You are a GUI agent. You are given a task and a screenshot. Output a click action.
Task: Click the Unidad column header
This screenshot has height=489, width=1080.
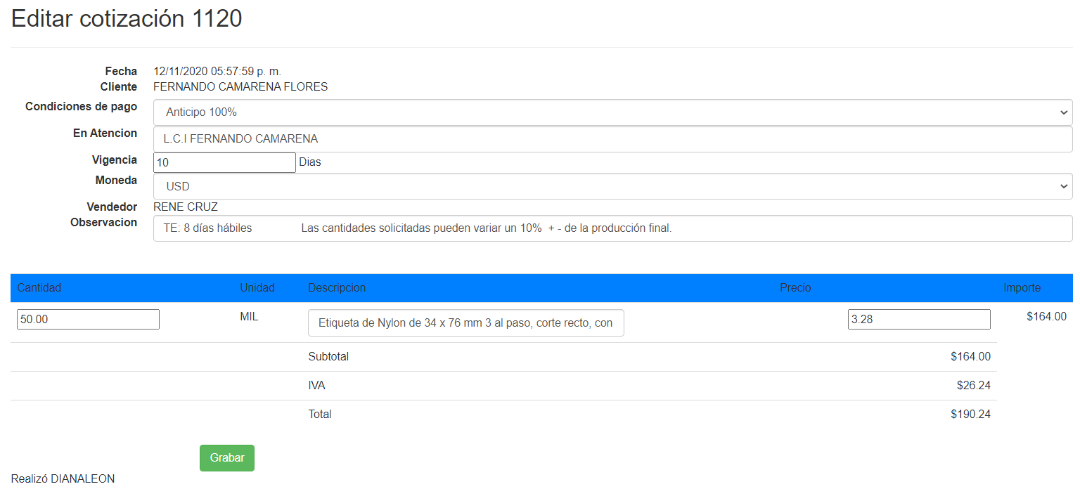coord(257,288)
